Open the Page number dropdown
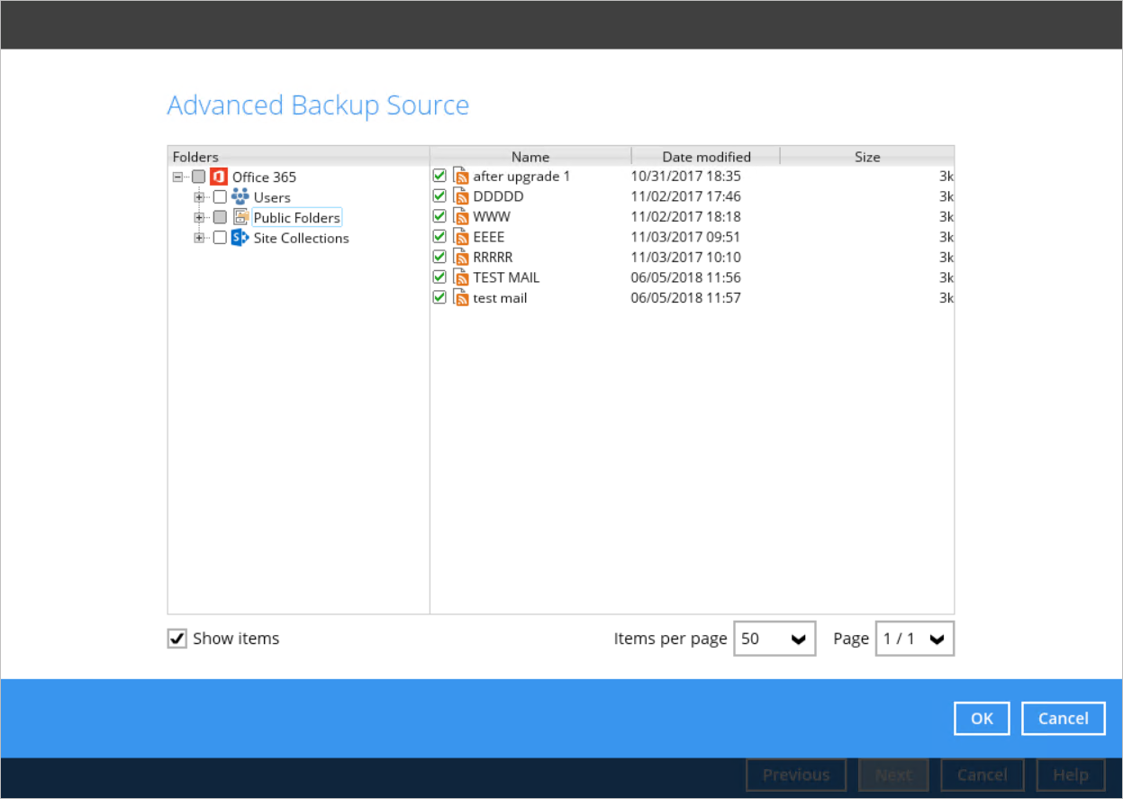This screenshot has width=1123, height=799. click(x=914, y=639)
